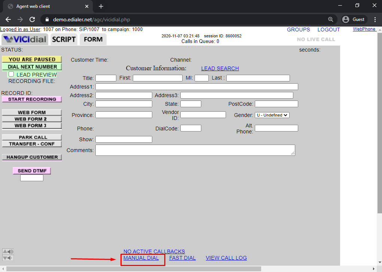Focus the First name field
382x272 pixels.
pyautogui.click(x=158, y=78)
